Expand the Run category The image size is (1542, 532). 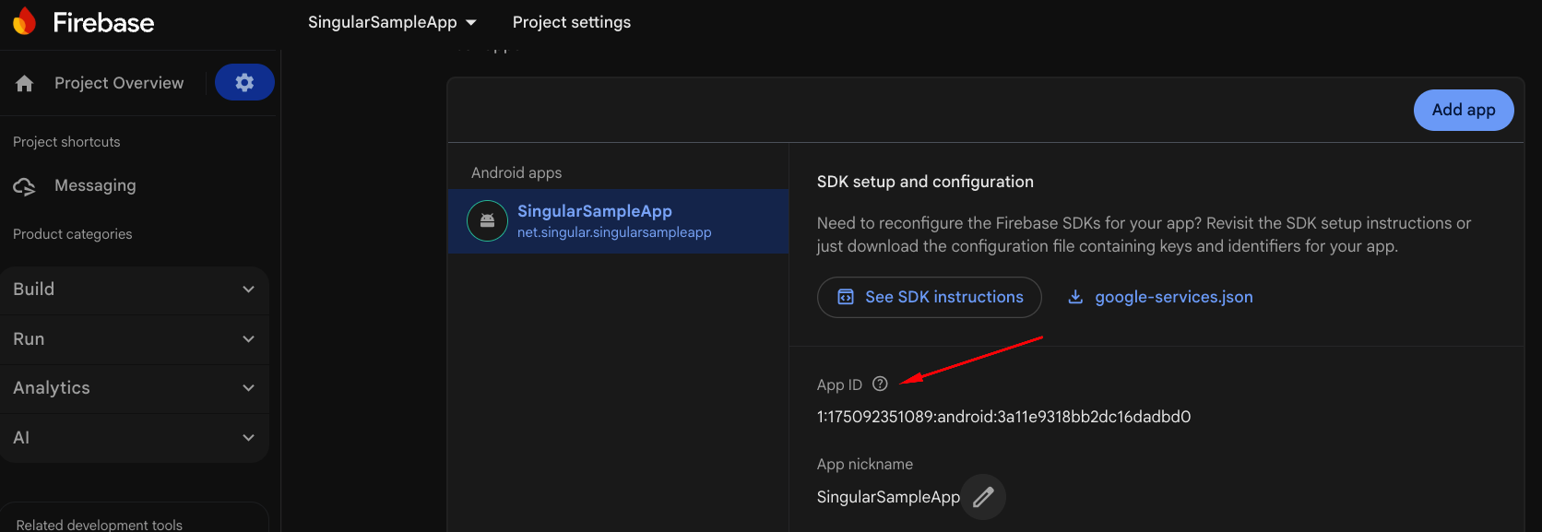pos(135,339)
